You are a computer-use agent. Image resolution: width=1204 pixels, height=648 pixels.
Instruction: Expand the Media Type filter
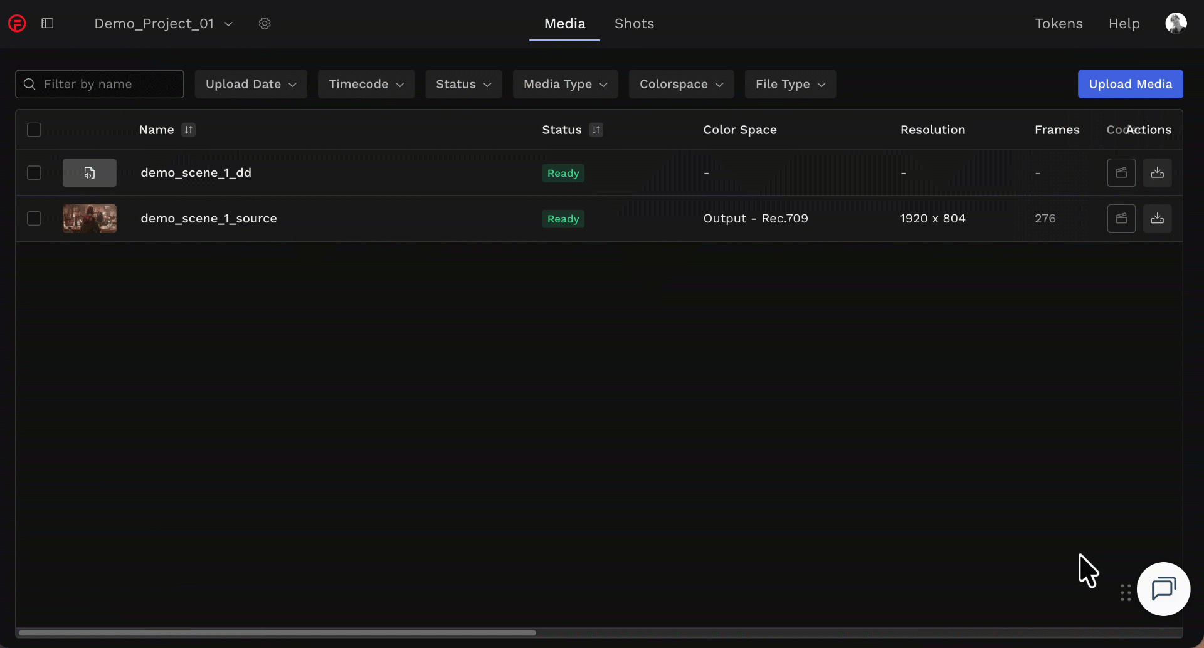click(x=565, y=84)
